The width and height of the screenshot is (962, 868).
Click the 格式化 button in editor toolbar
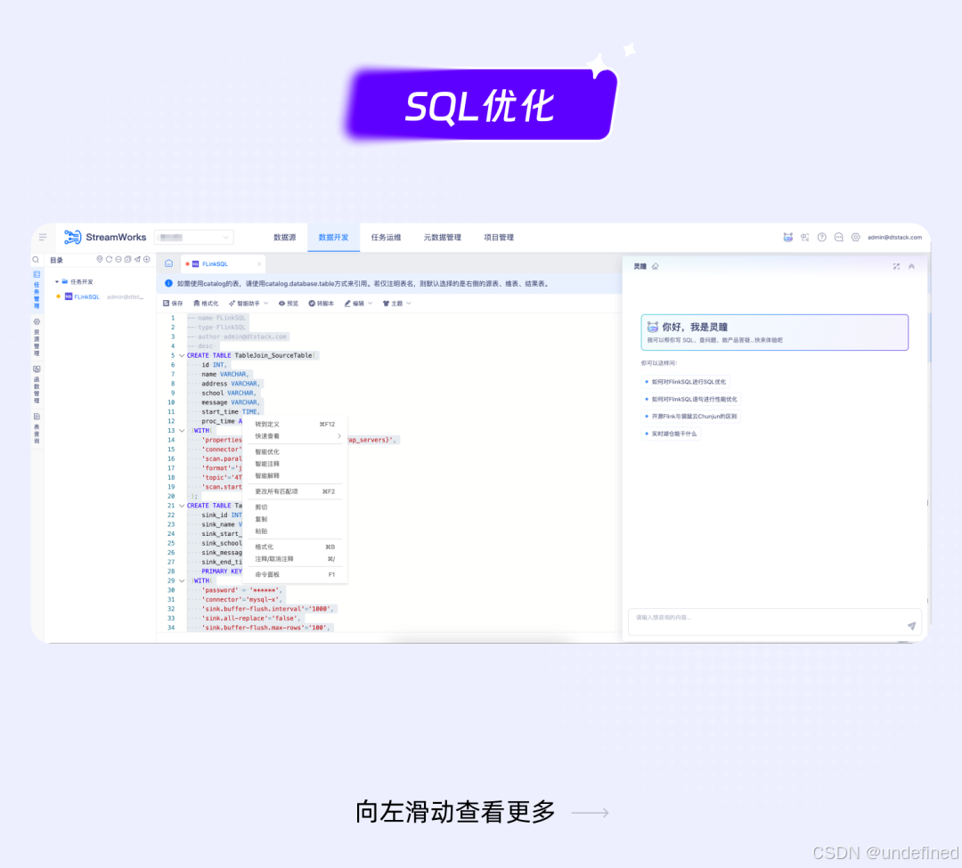[206, 304]
